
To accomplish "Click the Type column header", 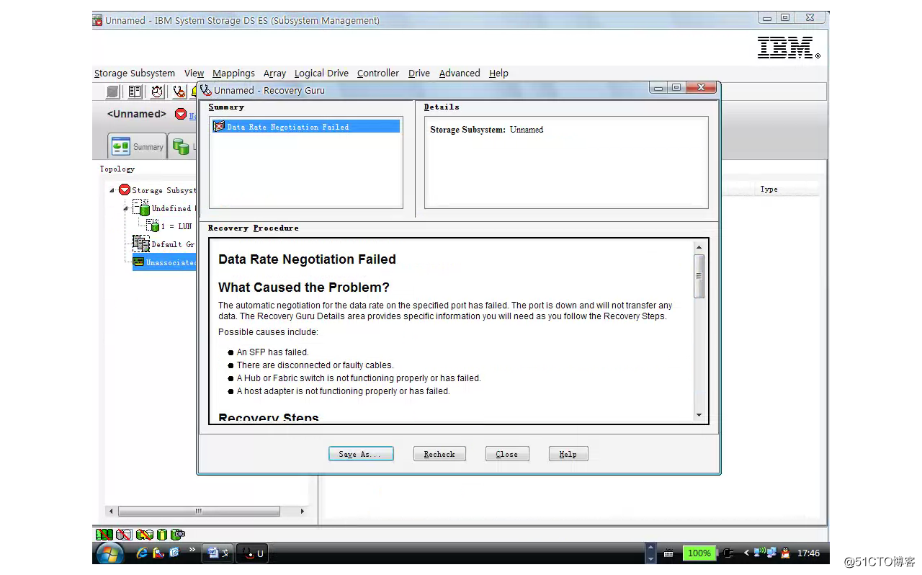I will (x=769, y=190).
